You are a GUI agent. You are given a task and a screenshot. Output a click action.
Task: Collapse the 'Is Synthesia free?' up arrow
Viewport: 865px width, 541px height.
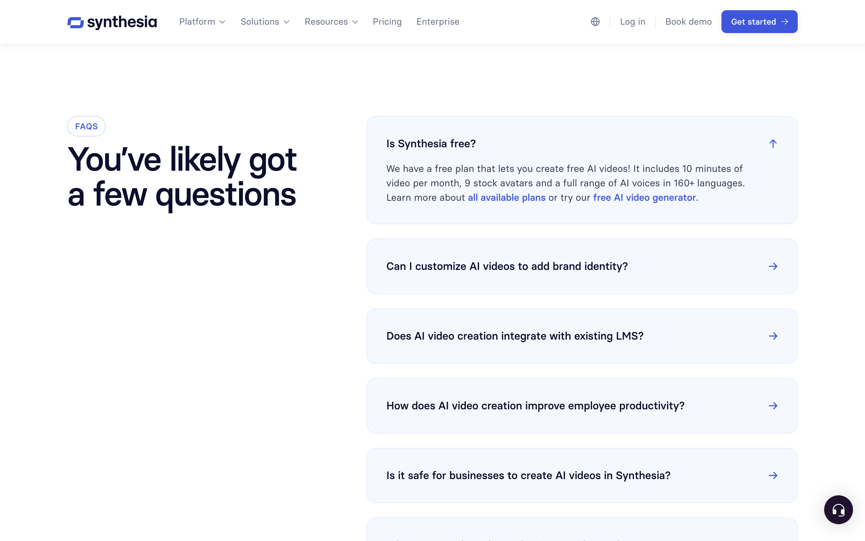[x=773, y=144]
